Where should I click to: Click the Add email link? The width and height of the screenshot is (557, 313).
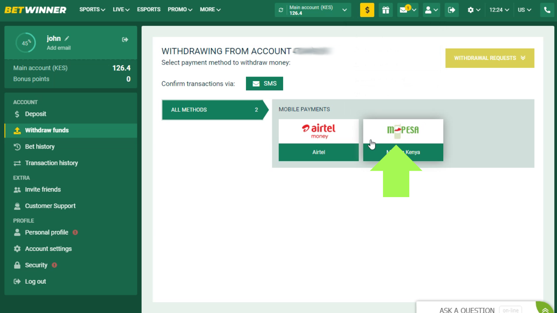(59, 48)
